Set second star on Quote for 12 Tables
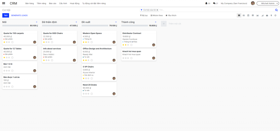 coord(7,57)
